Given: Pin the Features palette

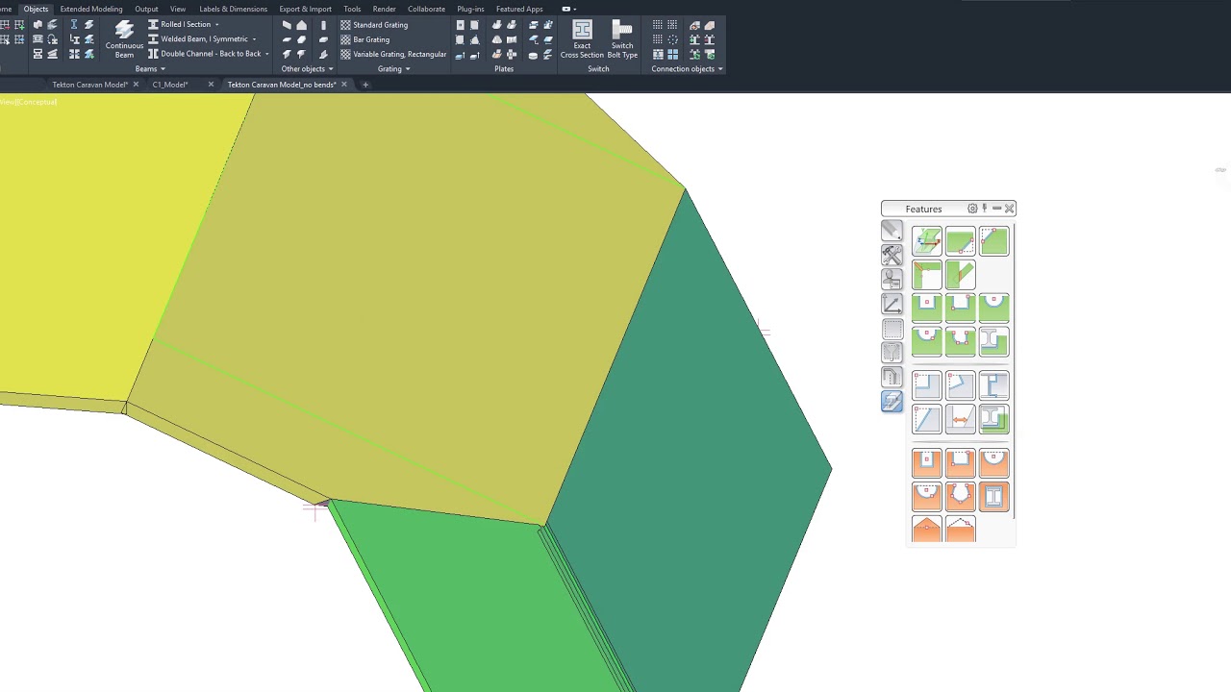Looking at the screenshot, I should tap(984, 209).
